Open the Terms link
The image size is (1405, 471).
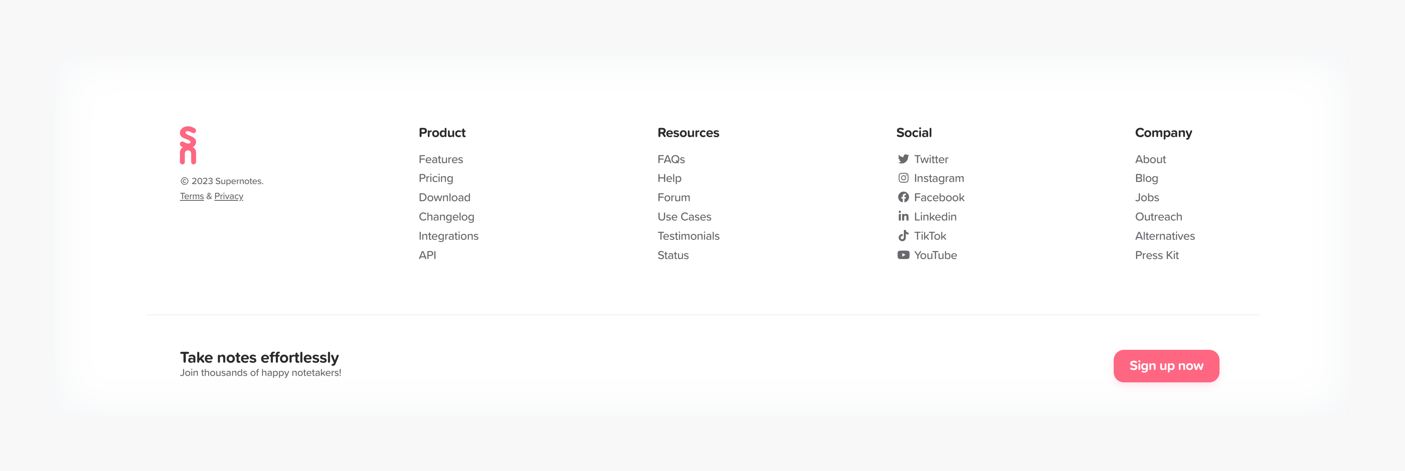coord(191,196)
